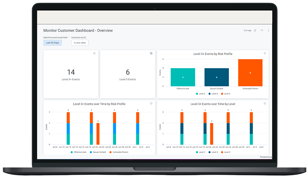Open the Last 30 Days date filter

click(x=52, y=43)
